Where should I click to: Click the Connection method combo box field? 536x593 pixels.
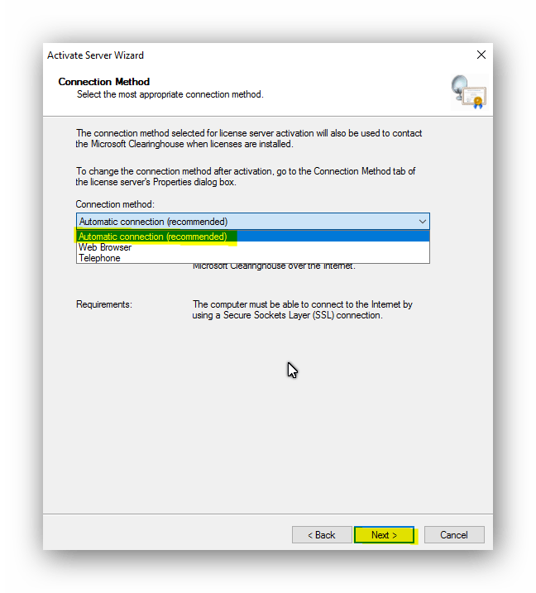coord(252,222)
